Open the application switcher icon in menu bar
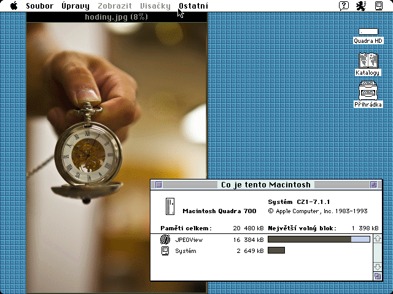 coord(379,6)
